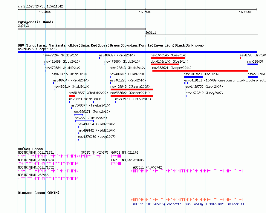This screenshot has width=266, height=213.
Task: Select nsv459943 (Itsara2009) label
Action: [130, 87]
